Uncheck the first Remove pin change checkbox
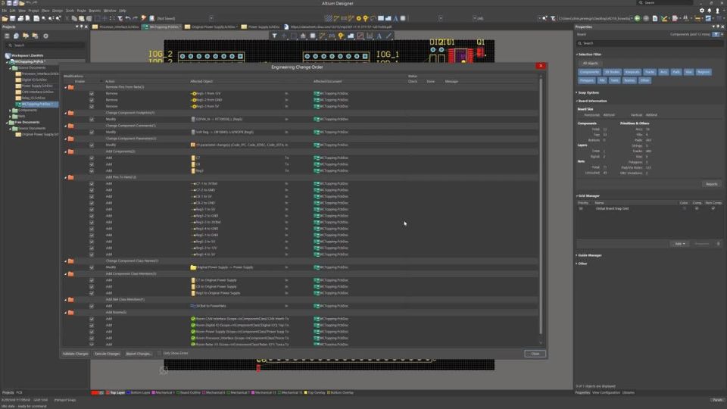The width and height of the screenshot is (727, 409). coord(92,94)
